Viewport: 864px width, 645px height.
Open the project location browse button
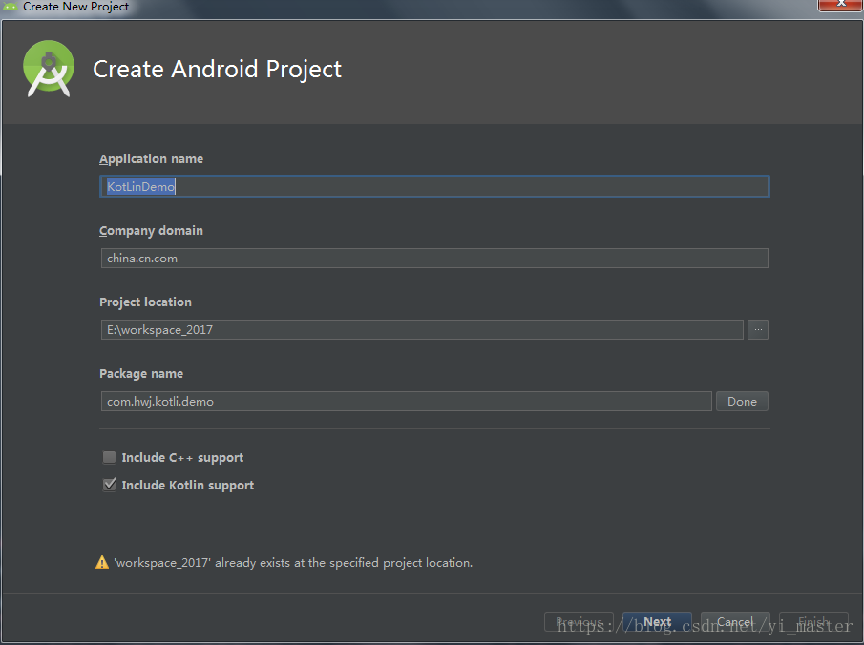(758, 330)
